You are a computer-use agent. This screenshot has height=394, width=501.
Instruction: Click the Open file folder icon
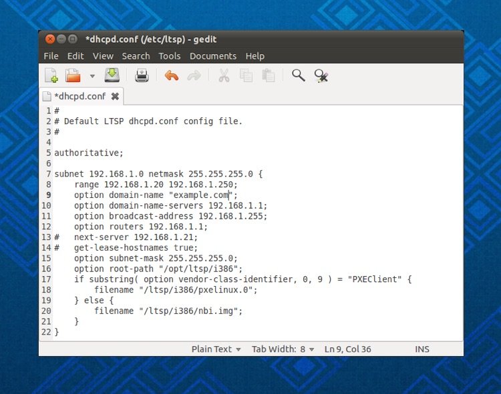point(72,75)
